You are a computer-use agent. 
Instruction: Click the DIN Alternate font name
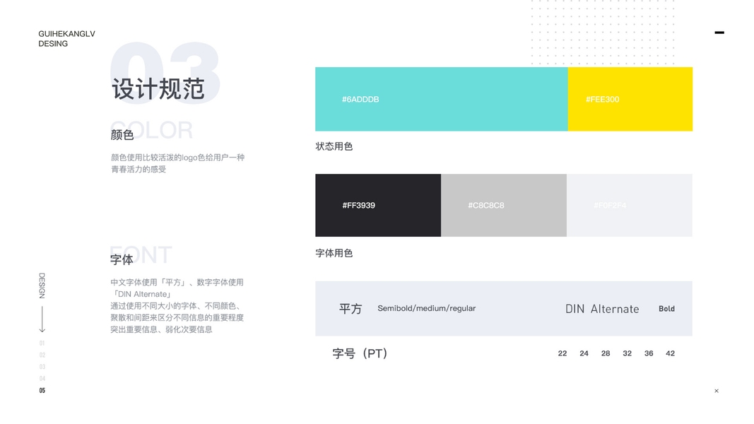602,309
